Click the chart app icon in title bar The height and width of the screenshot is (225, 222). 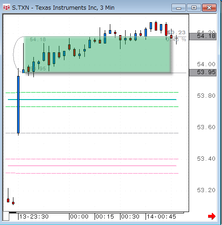(6, 7)
